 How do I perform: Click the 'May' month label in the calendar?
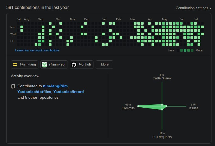pos(165,19)
